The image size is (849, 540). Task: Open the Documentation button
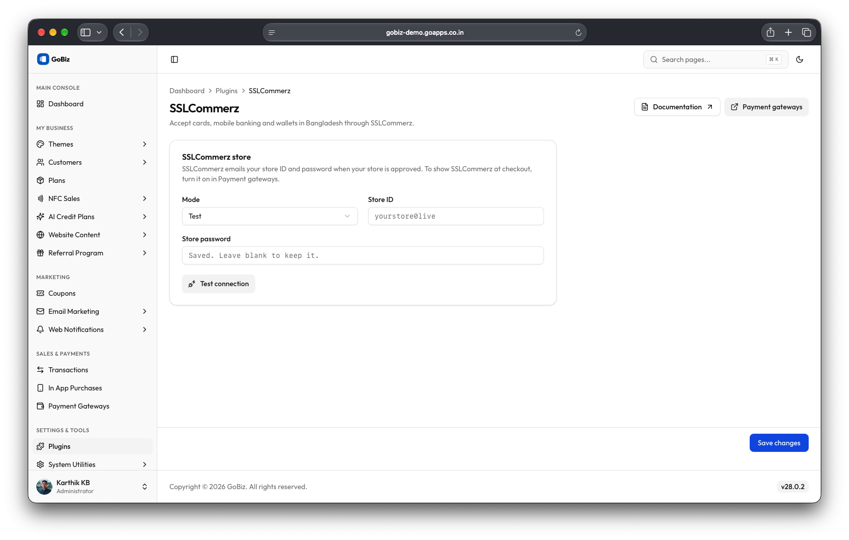click(677, 107)
